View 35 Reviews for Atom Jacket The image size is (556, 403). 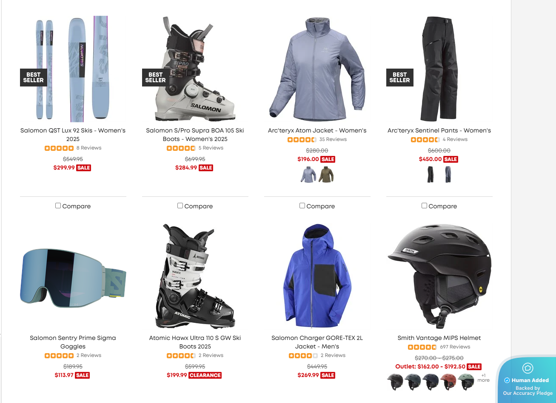pos(333,139)
